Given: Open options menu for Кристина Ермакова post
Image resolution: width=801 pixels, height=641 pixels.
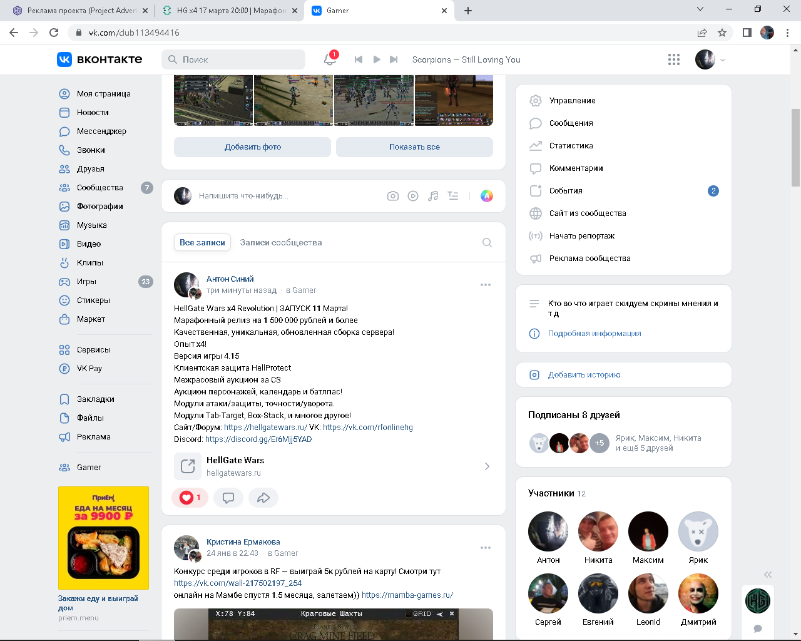Looking at the screenshot, I should tap(486, 548).
